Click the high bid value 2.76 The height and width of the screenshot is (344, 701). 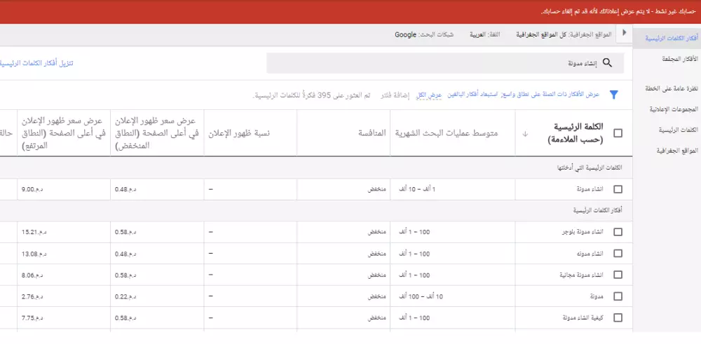pos(32,296)
